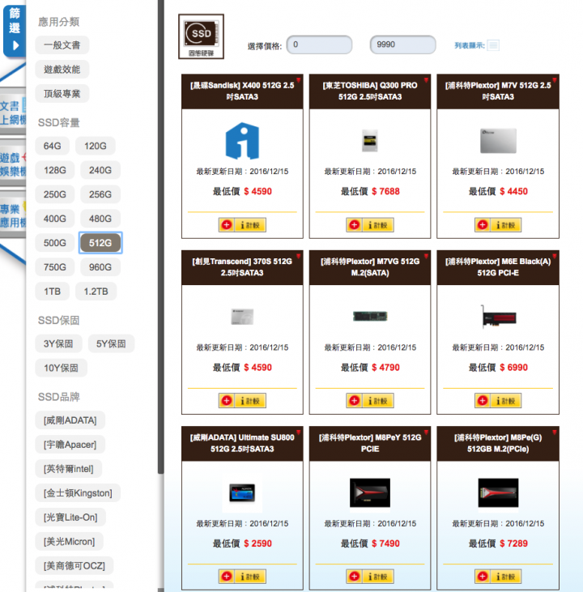Collapse the filter panel tab

pos(15,31)
